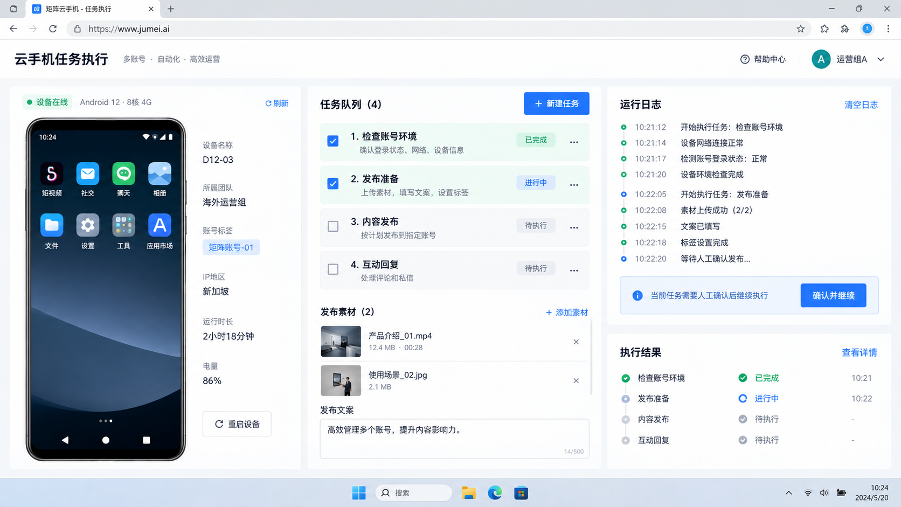This screenshot has width=901, height=507.
Task: Open the 帮助中心 help icon
Action: click(745, 59)
